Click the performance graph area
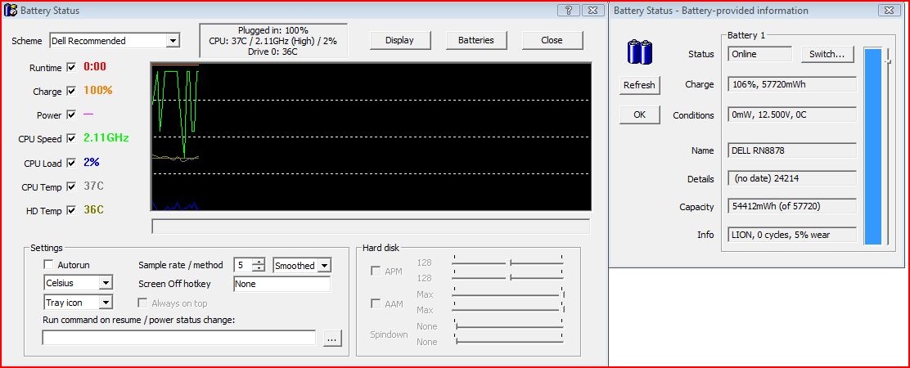Screen dimensions: 910x368 pyautogui.click(x=371, y=137)
